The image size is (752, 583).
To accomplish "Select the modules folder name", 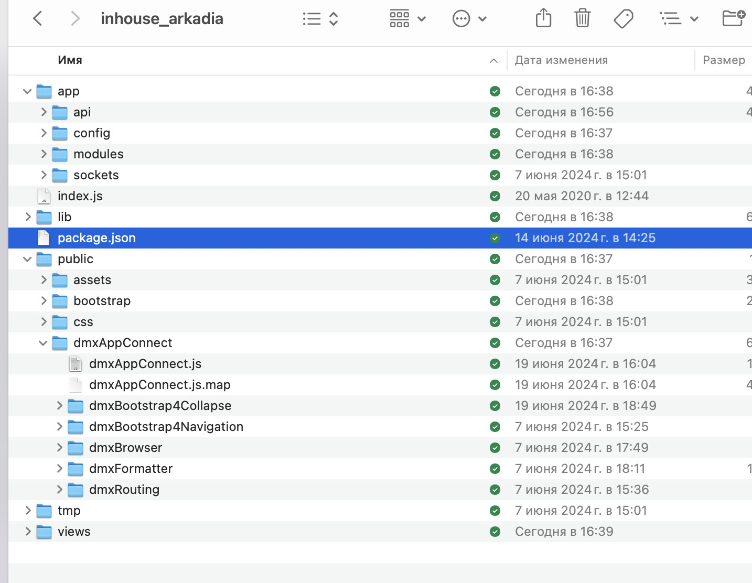I will [x=99, y=154].
